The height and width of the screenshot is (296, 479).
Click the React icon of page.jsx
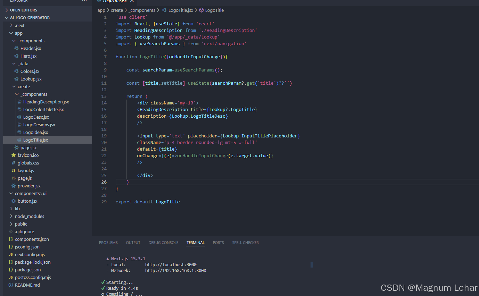coord(16,147)
